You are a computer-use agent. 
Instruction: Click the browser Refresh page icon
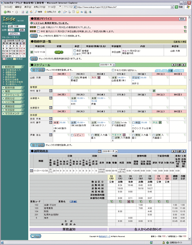tap(27, 12)
